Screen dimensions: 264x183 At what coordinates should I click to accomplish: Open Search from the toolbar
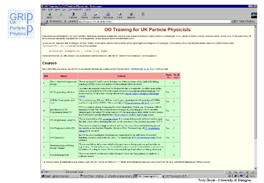96,15
